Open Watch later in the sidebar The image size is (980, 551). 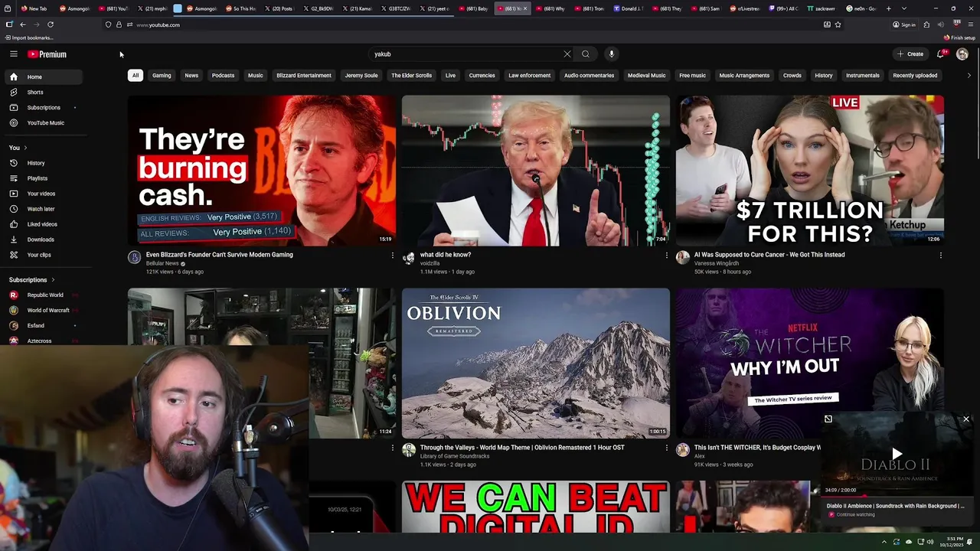[43, 209]
